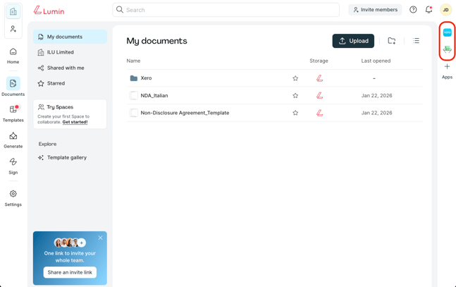This screenshot has width=456, height=287.
Task: Click the team avatars in invite banner
Action: pyautogui.click(x=70, y=243)
